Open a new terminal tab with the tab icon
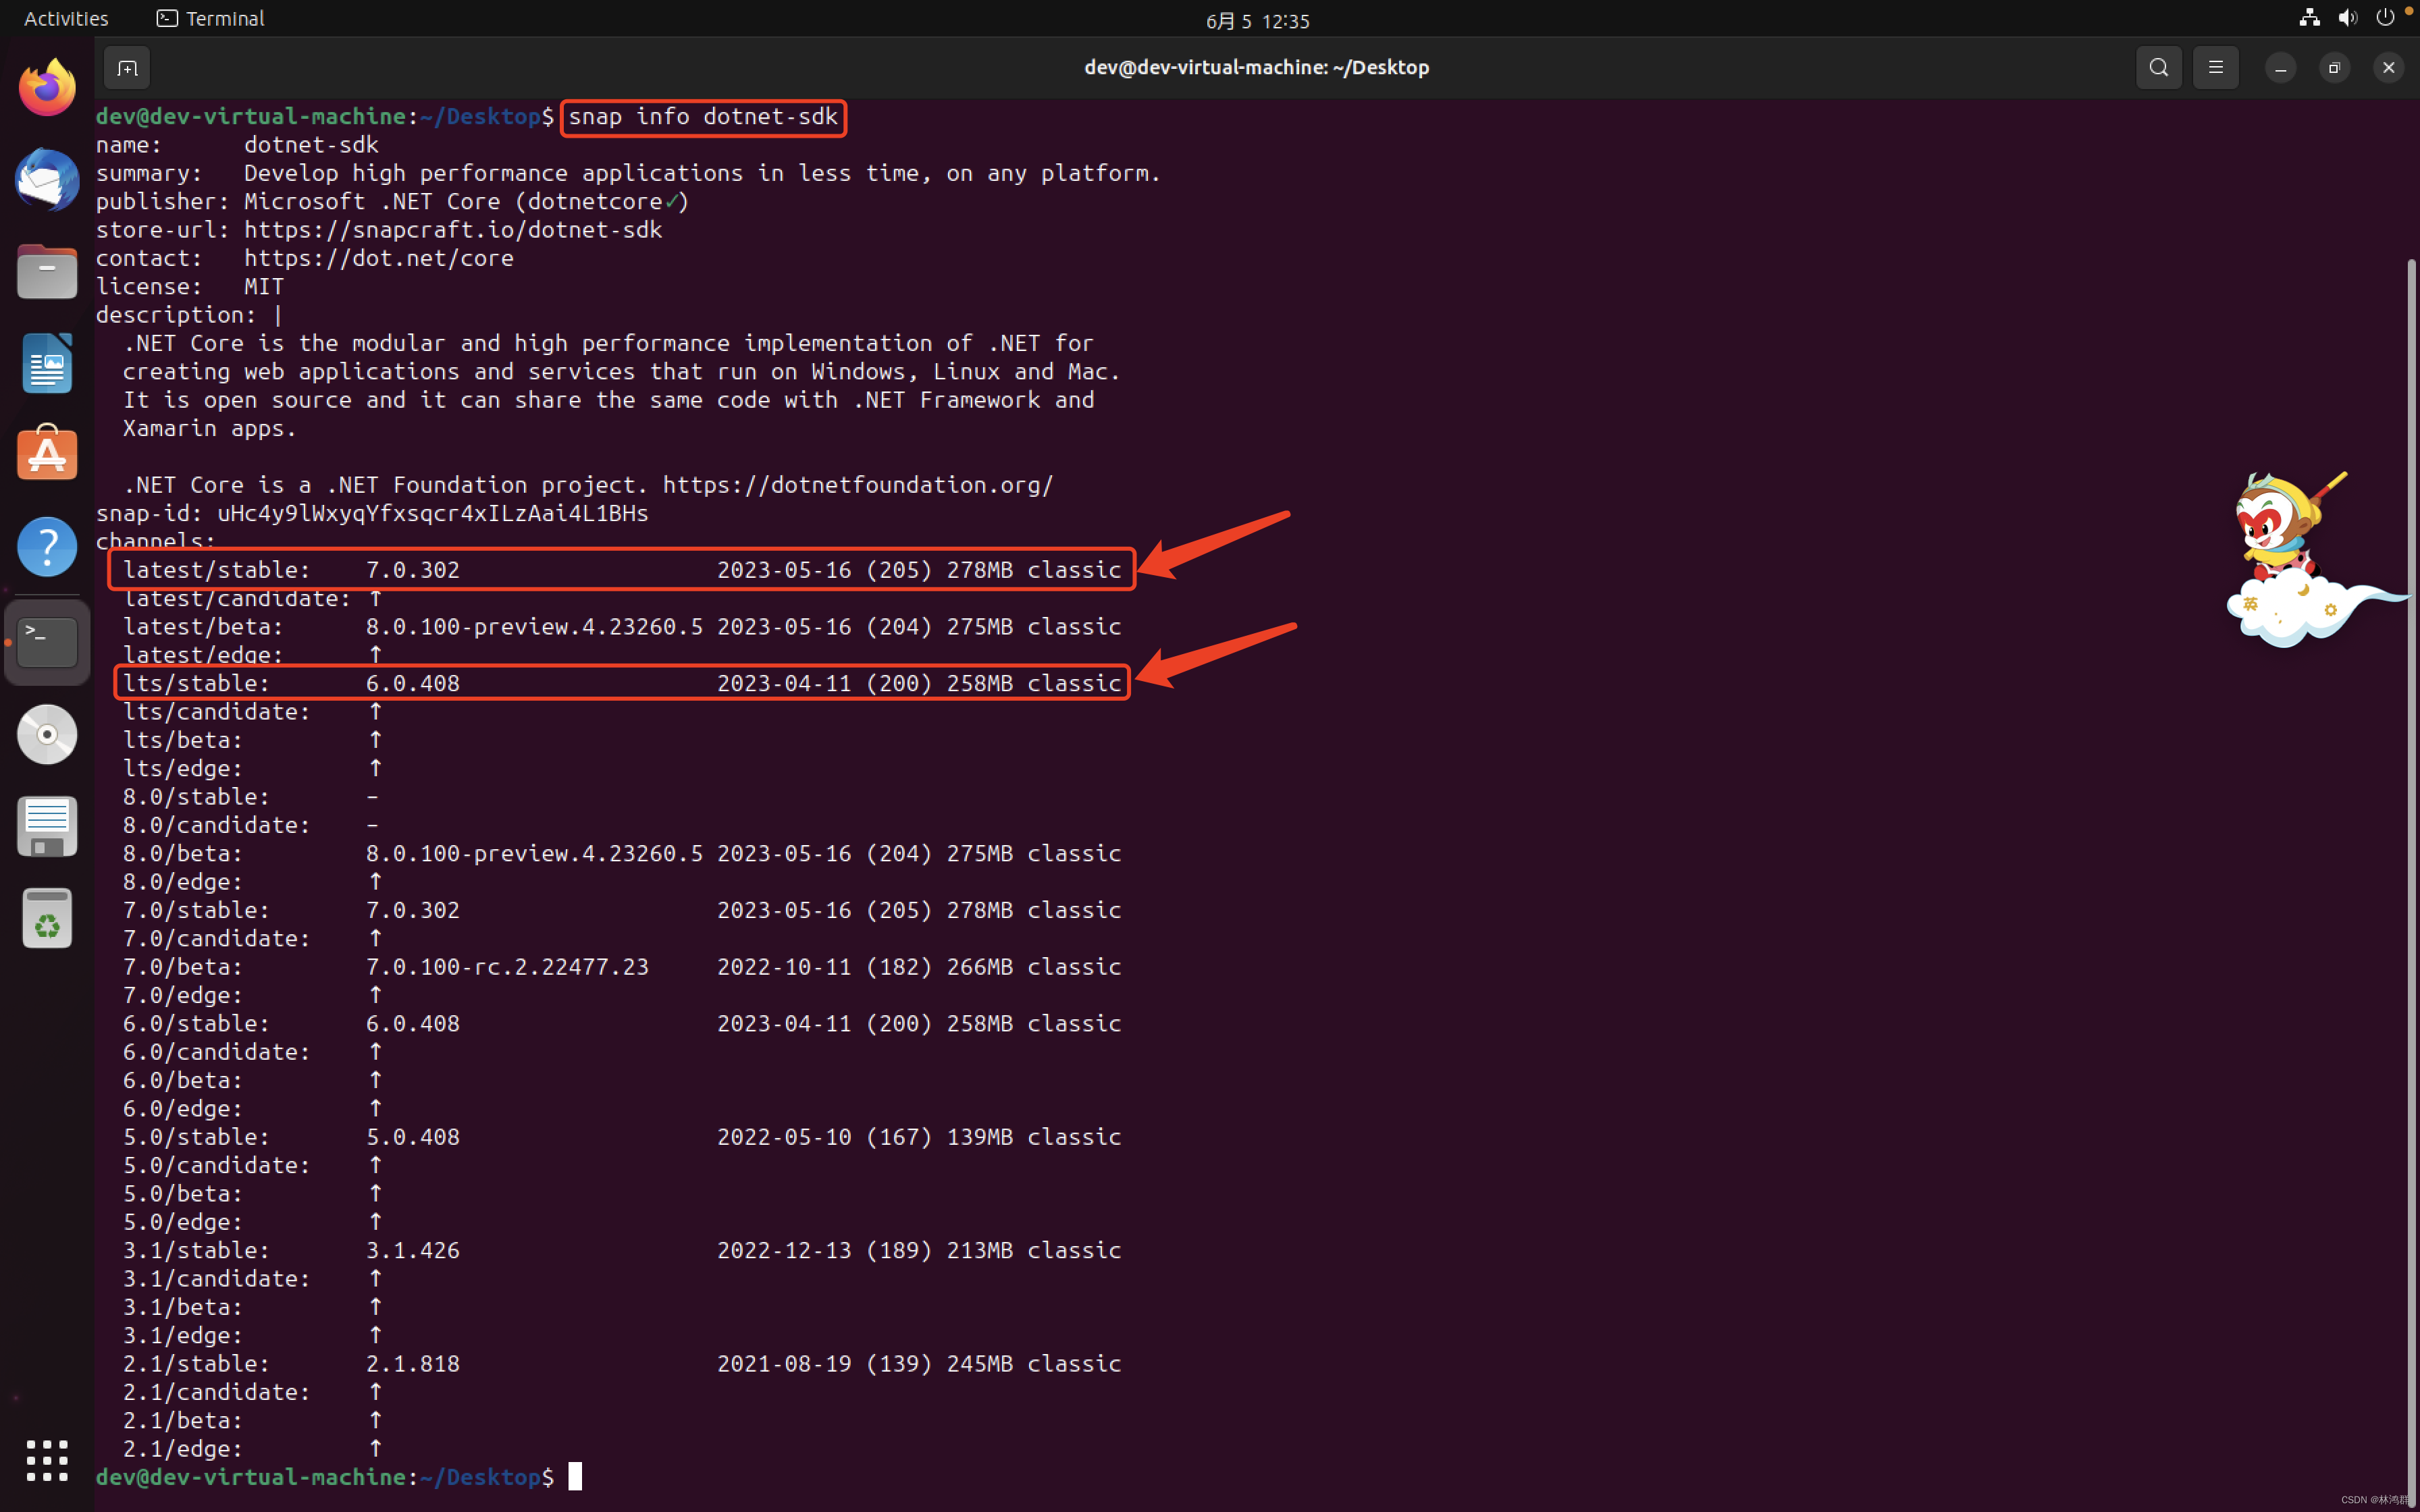2420x1512 pixels. pyautogui.click(x=127, y=67)
